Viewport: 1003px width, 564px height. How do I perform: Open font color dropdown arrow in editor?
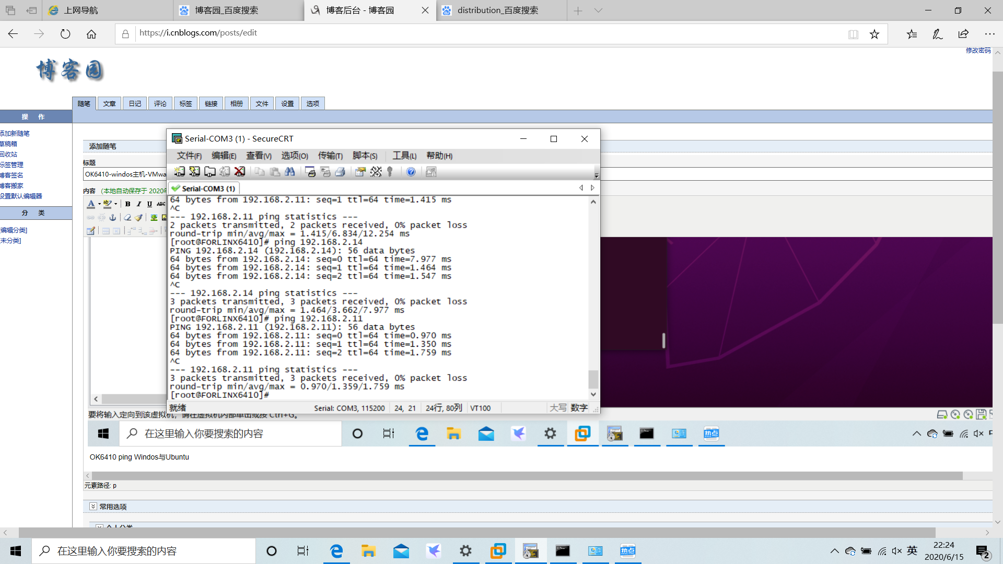(99, 204)
